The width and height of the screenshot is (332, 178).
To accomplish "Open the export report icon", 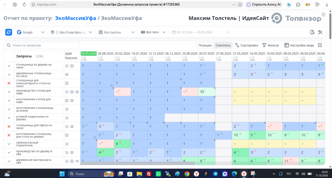I will pos(312,32).
